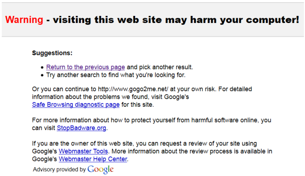305x176 pixels.
Task: Open the Safe Browsing diagnostic page link
Action: tap(76, 104)
